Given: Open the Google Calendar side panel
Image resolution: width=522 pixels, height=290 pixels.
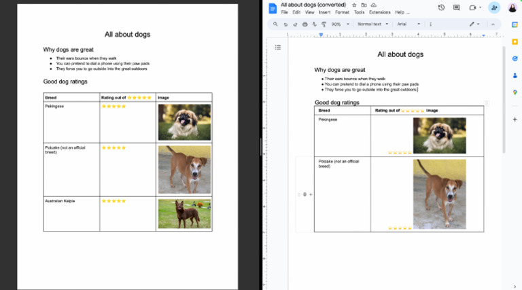Looking at the screenshot, I should tap(515, 24).
